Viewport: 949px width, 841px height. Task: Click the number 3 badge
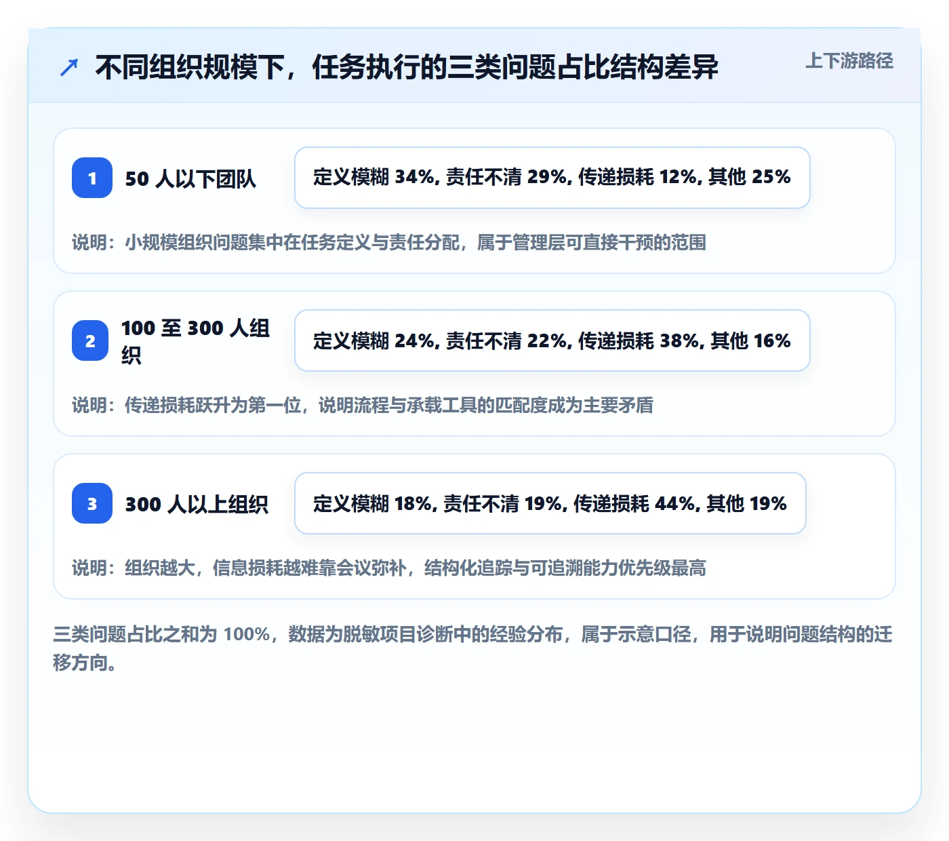point(92,503)
